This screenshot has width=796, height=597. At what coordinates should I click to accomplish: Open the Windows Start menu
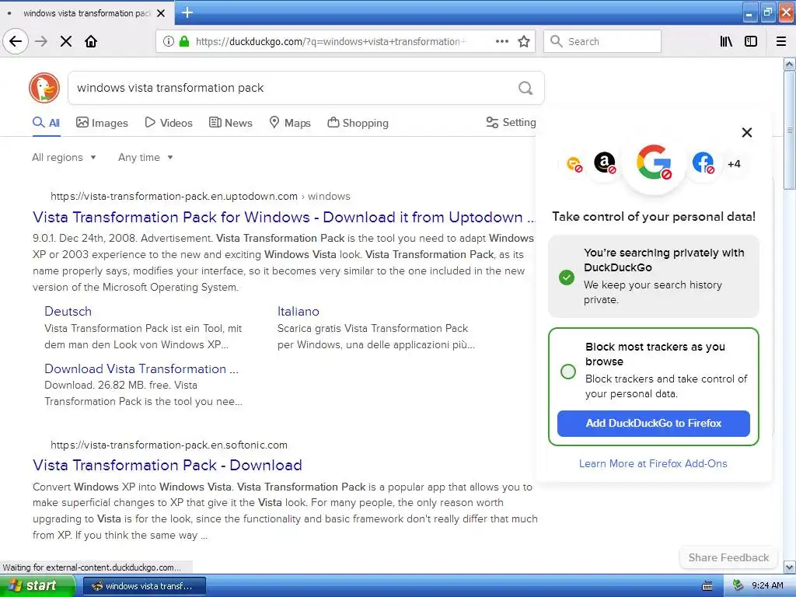tap(37, 585)
